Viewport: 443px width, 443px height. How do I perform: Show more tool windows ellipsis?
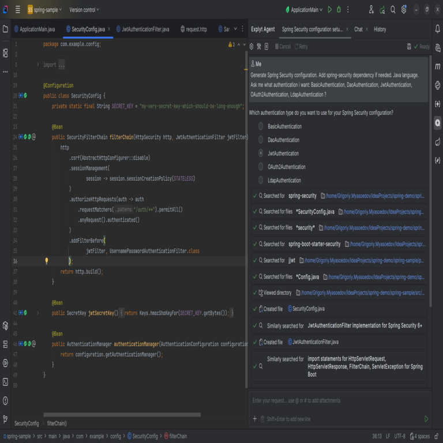point(5,72)
